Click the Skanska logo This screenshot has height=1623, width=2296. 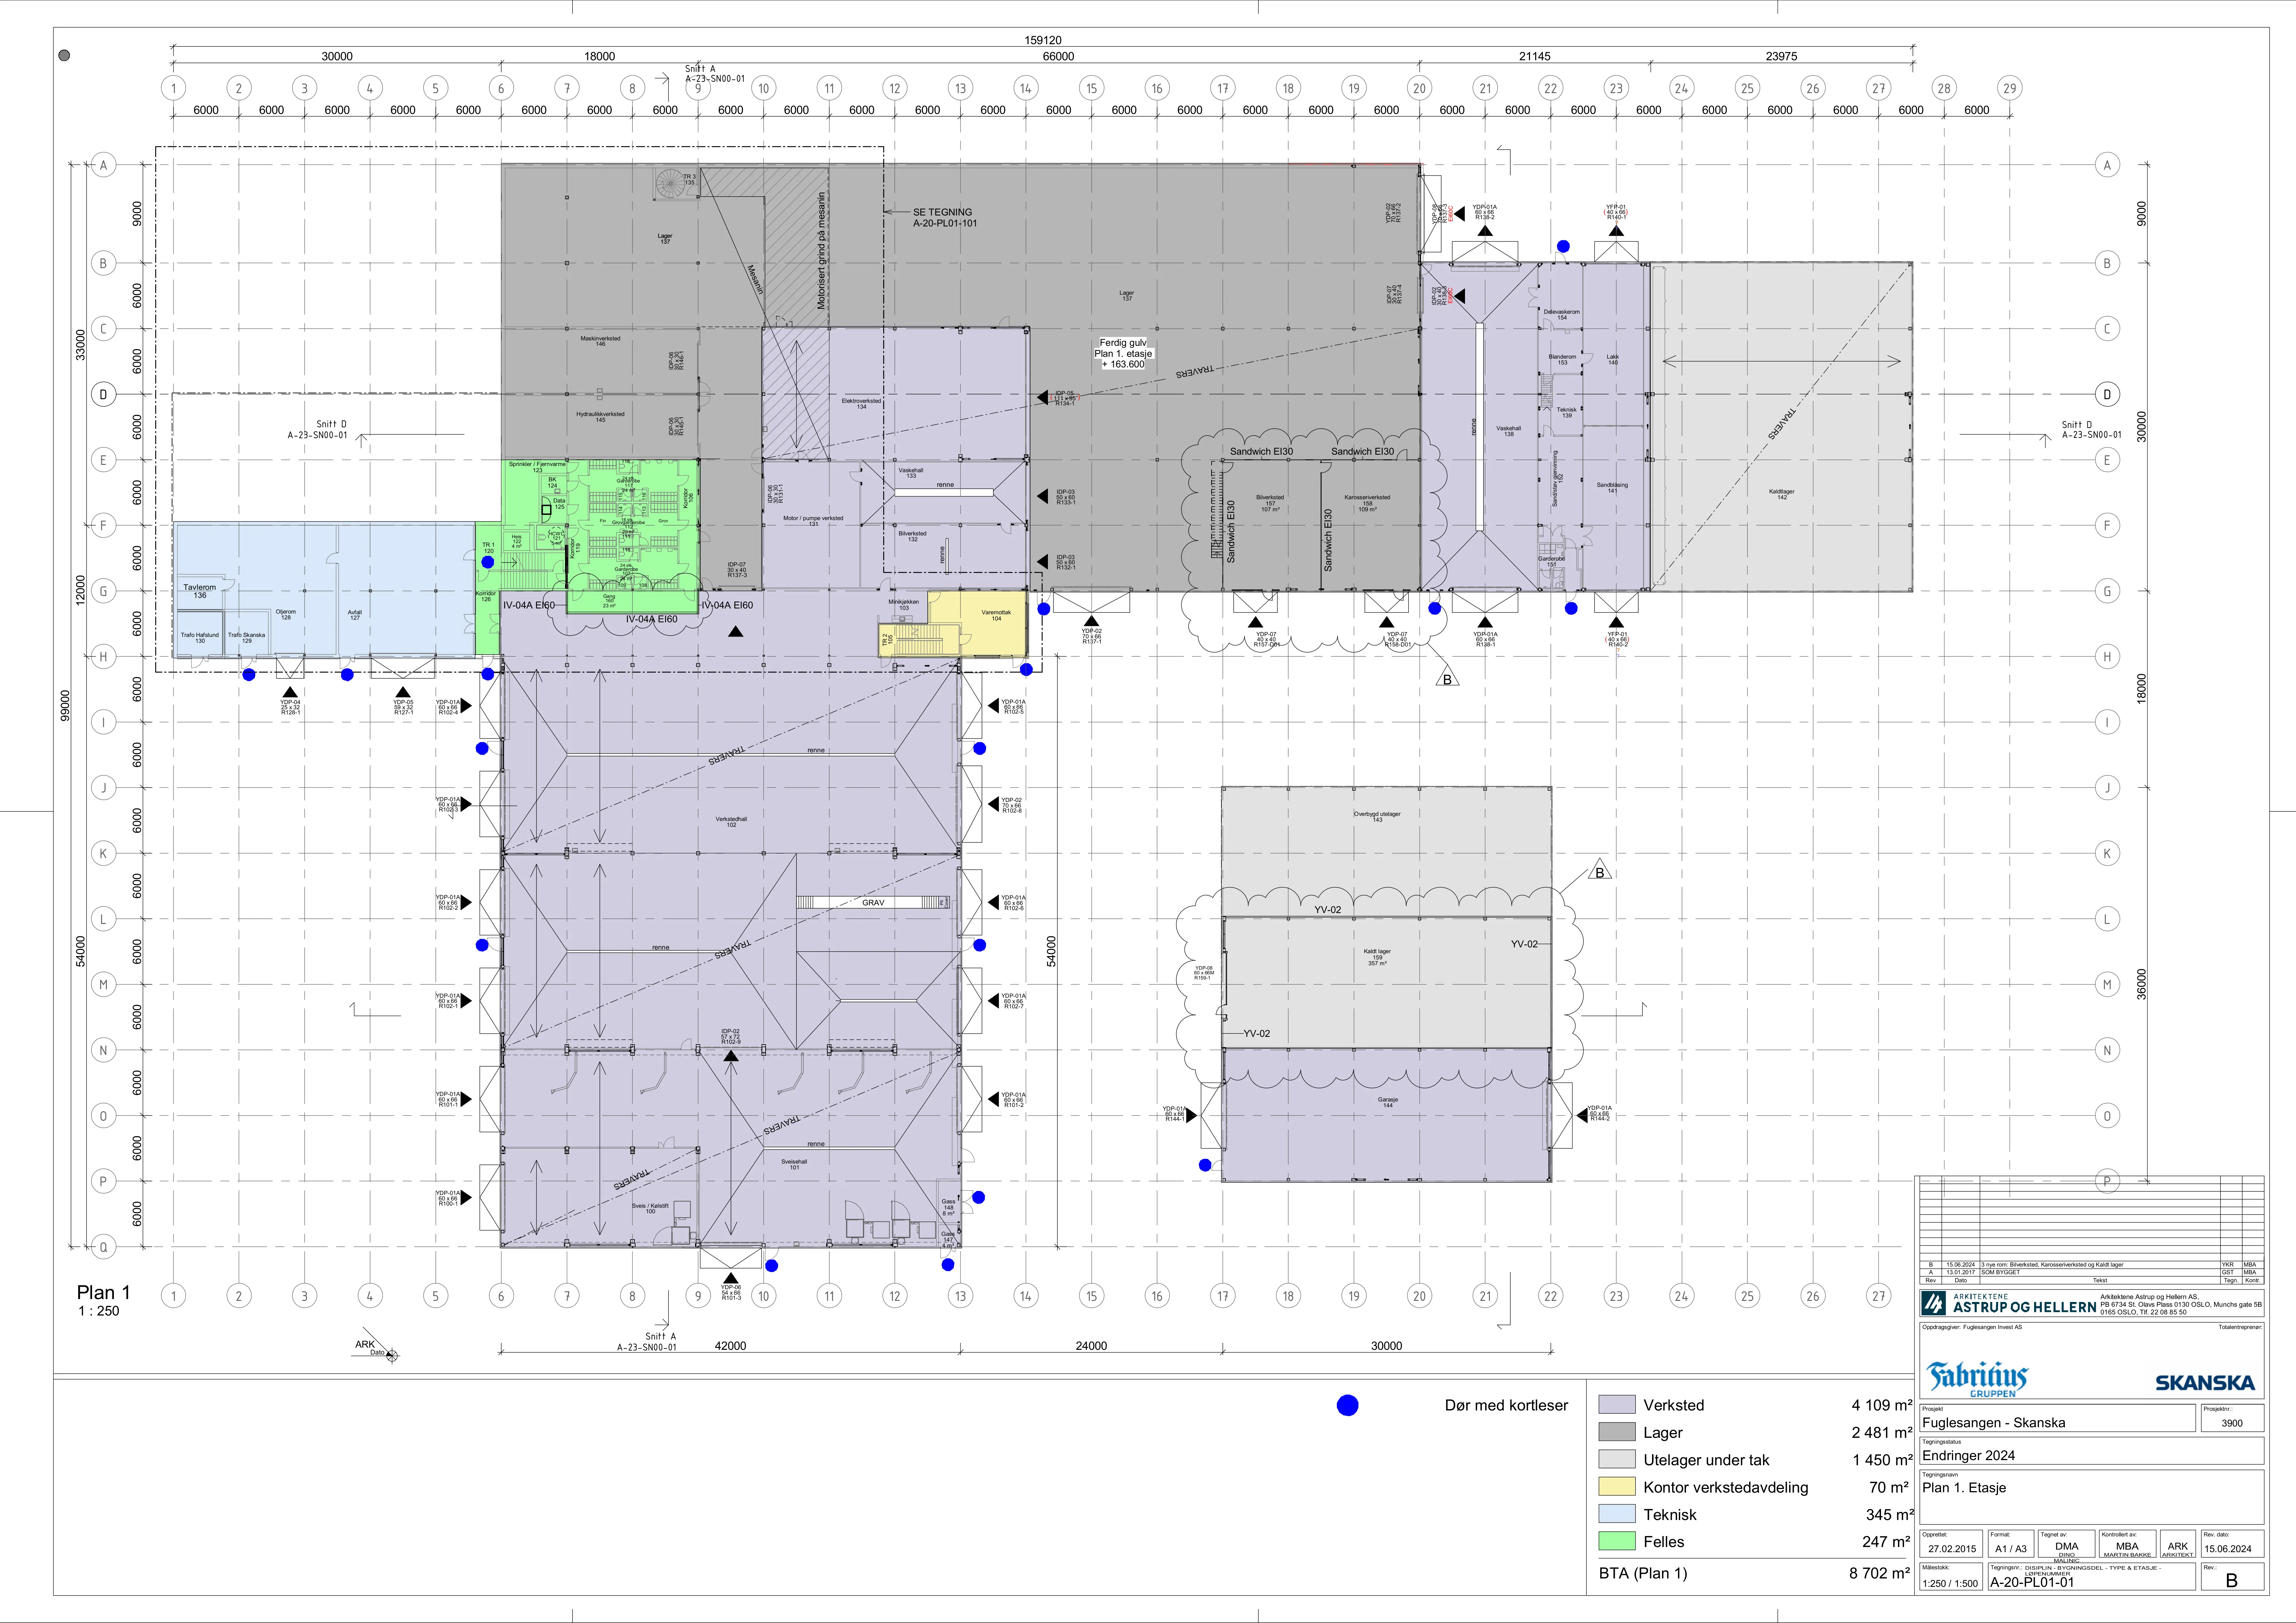(2205, 1383)
